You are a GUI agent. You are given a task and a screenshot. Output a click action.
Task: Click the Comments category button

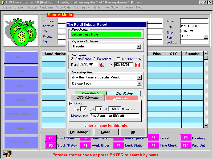point(21,142)
